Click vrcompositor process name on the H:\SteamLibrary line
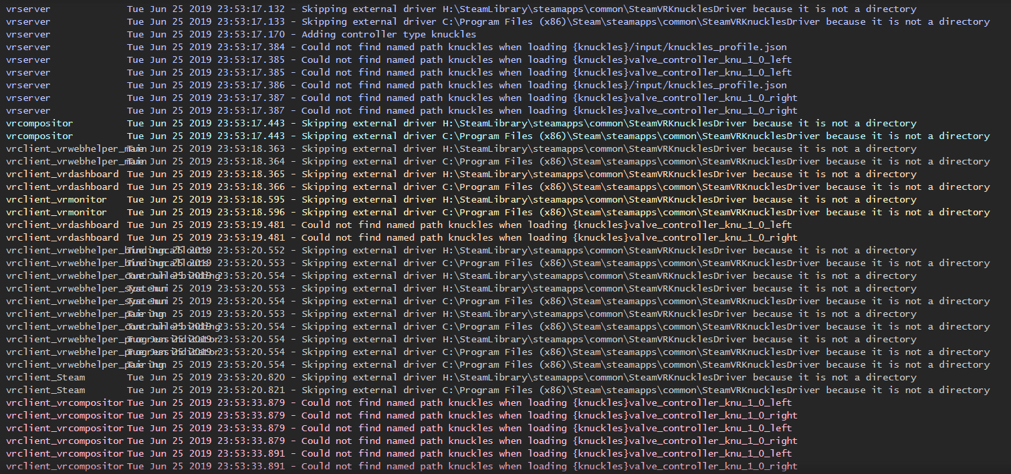Screen dimensions: 1011x474 coord(39,123)
